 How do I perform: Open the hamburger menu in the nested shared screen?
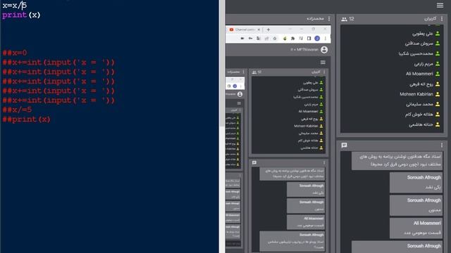[x=323, y=63]
